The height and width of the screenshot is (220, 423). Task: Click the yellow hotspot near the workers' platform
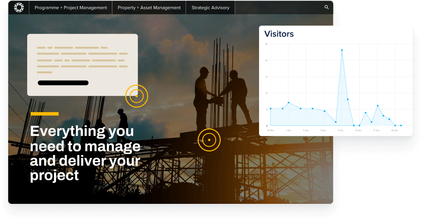coord(209,140)
